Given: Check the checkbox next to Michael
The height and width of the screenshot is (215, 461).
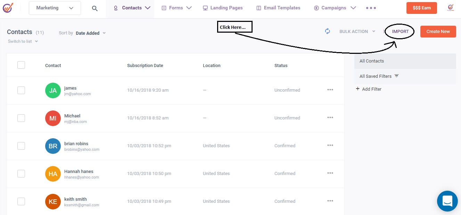Looking at the screenshot, I should (x=21, y=118).
